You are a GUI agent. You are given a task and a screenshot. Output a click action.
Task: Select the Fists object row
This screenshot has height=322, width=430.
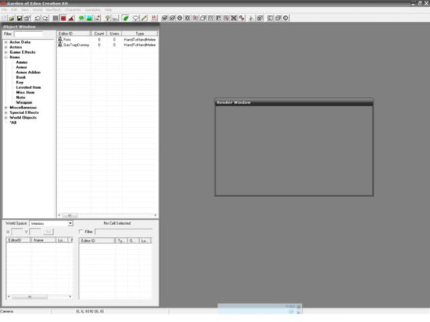pyautogui.click(x=107, y=40)
